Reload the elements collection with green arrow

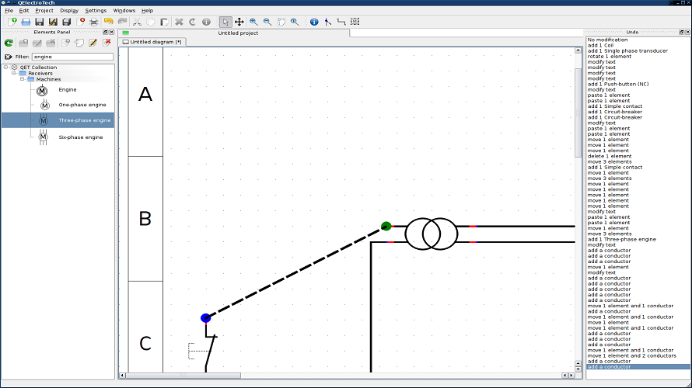point(9,43)
